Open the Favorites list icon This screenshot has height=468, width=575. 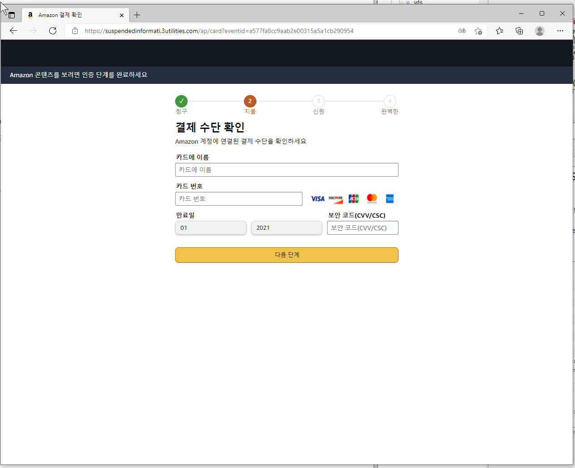[499, 31]
